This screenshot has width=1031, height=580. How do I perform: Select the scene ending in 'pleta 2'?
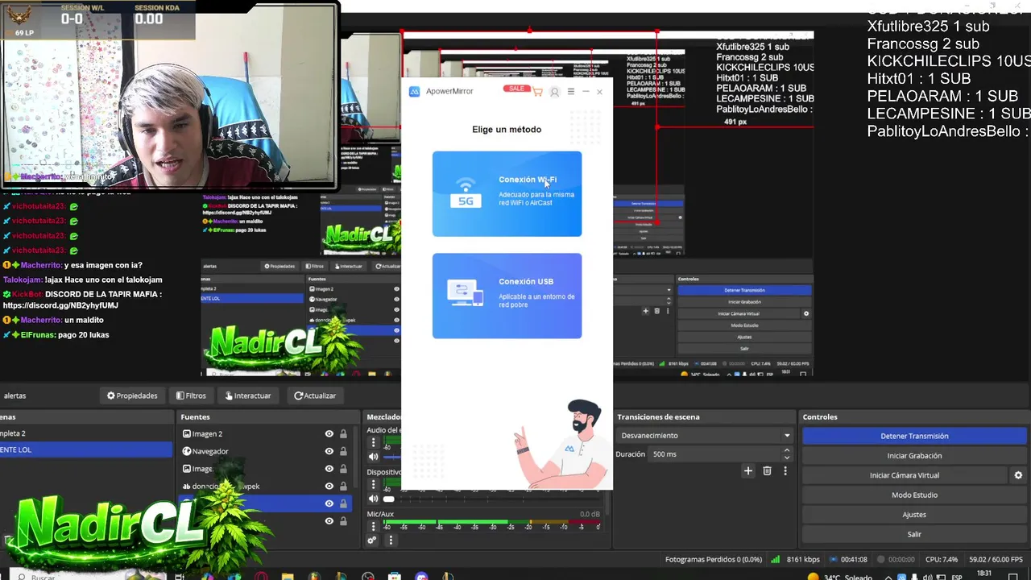85,433
